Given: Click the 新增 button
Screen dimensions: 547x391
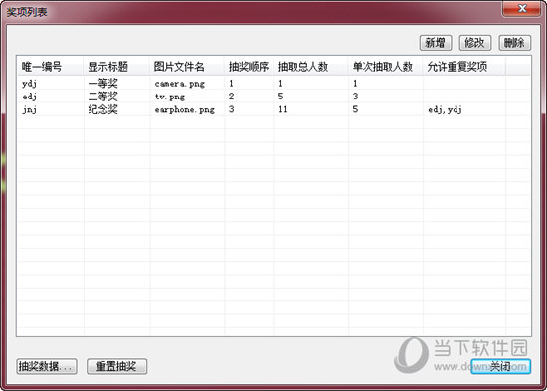Looking at the screenshot, I should coord(436,43).
